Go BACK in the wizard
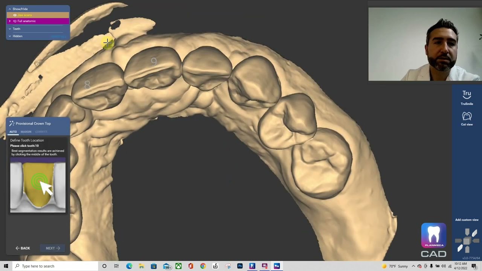 click(x=23, y=248)
